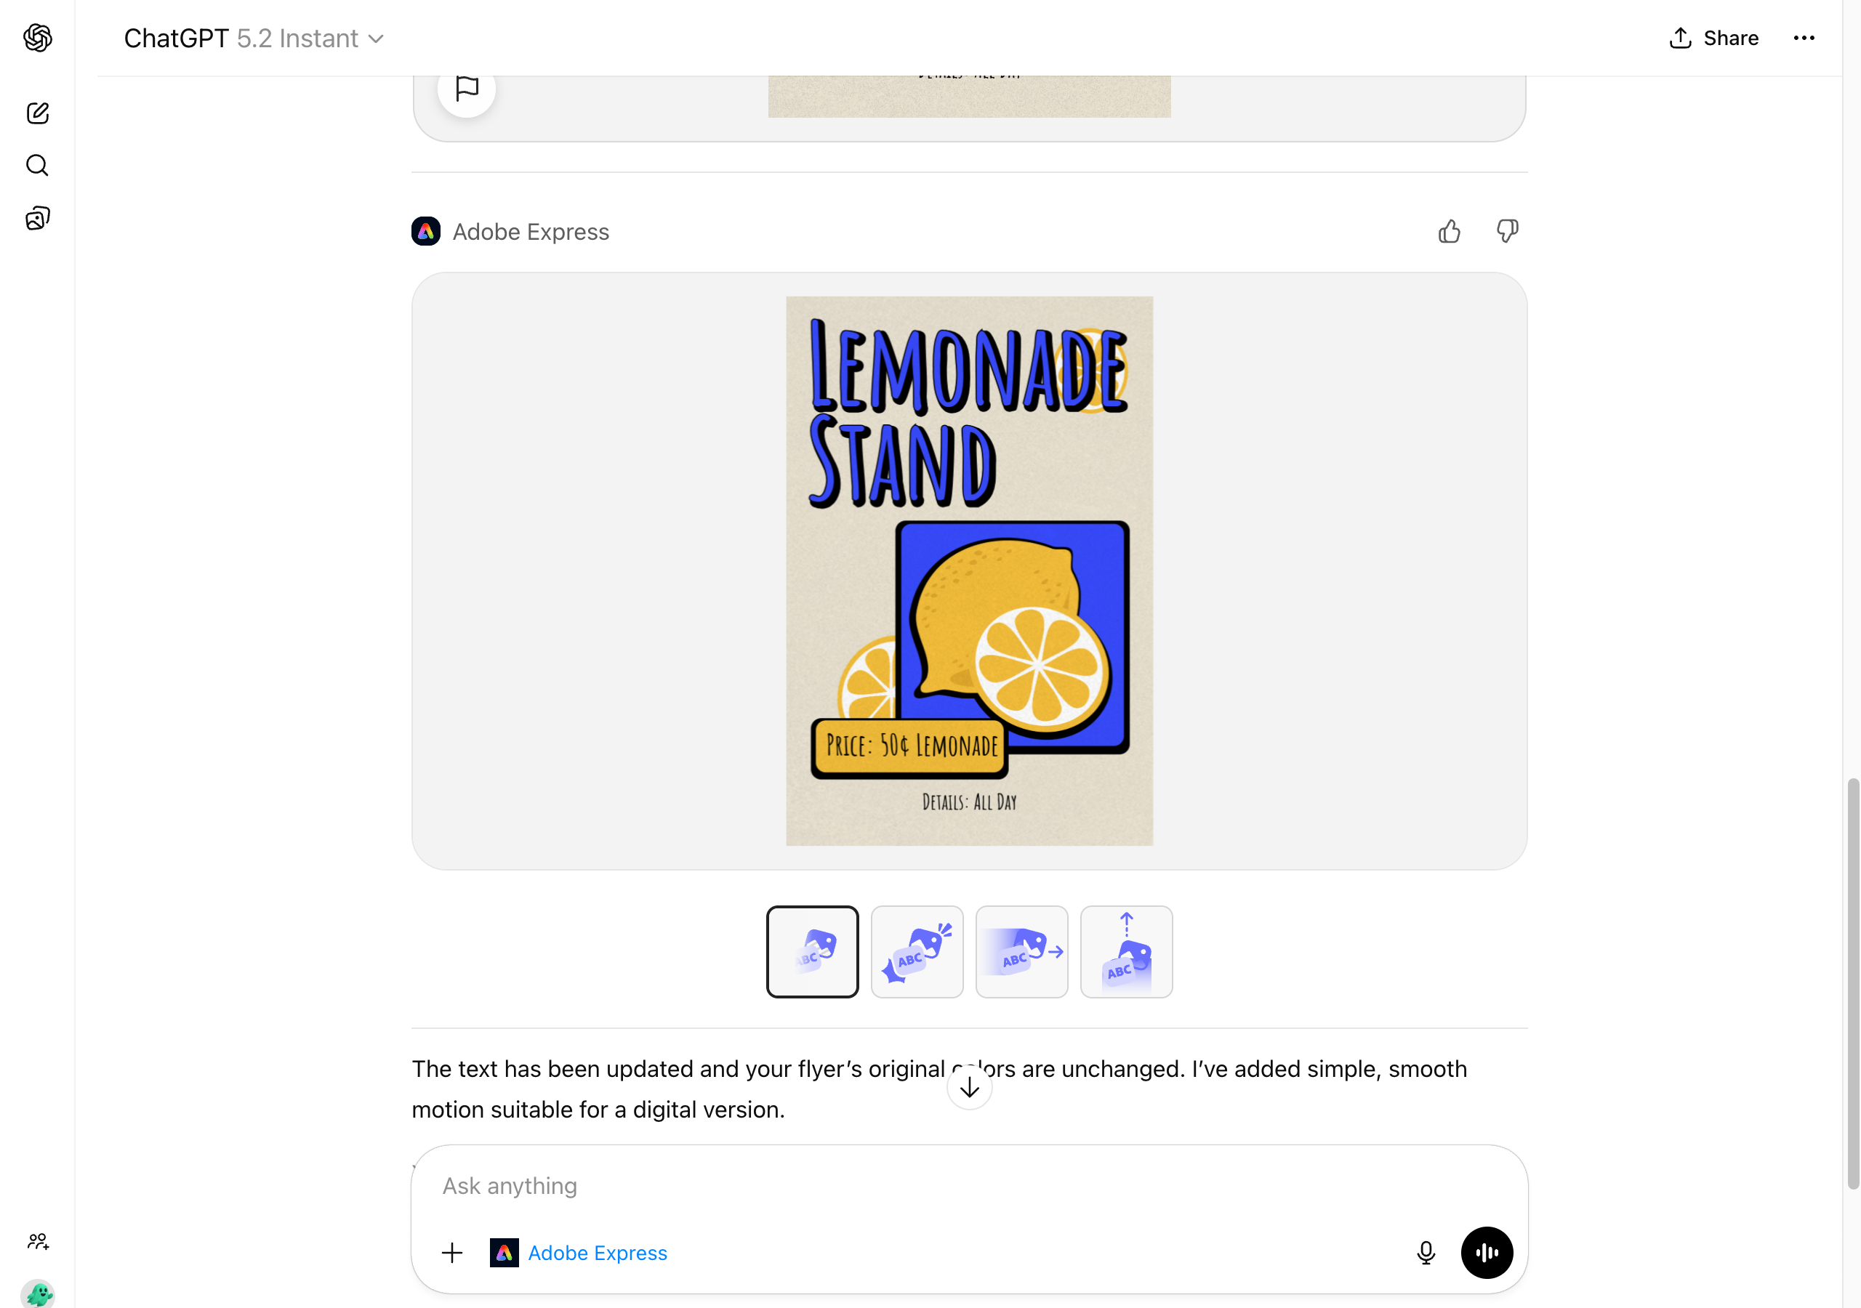Thumbs up the Adobe Express response
Screen dimensions: 1861x1308
(x=1450, y=231)
